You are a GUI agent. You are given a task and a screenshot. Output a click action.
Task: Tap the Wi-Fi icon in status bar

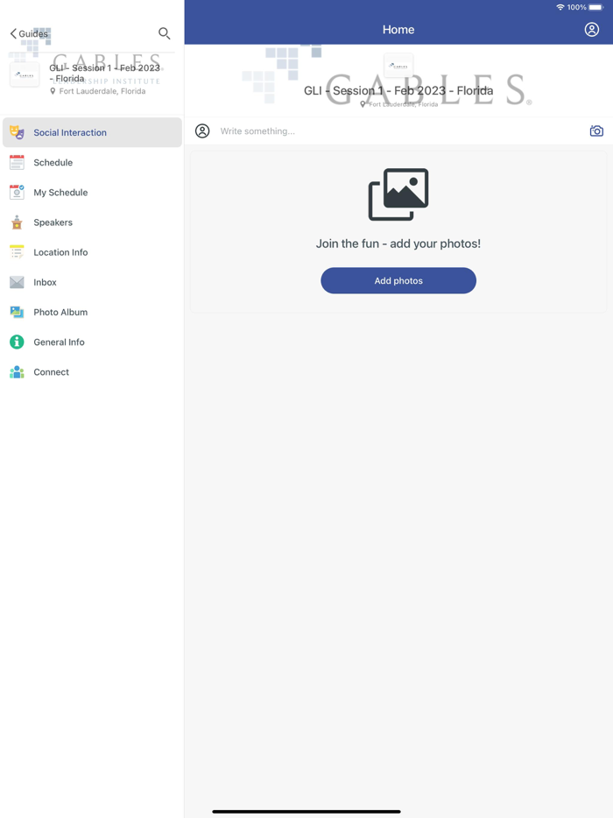(560, 7)
